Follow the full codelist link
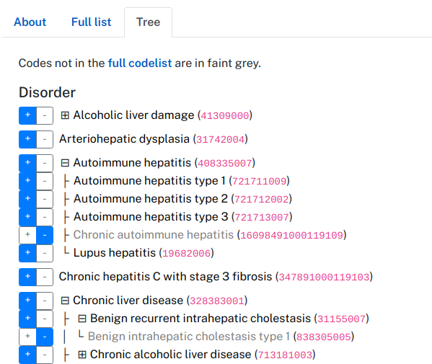Viewport: 432px width, 364px height. (140, 63)
